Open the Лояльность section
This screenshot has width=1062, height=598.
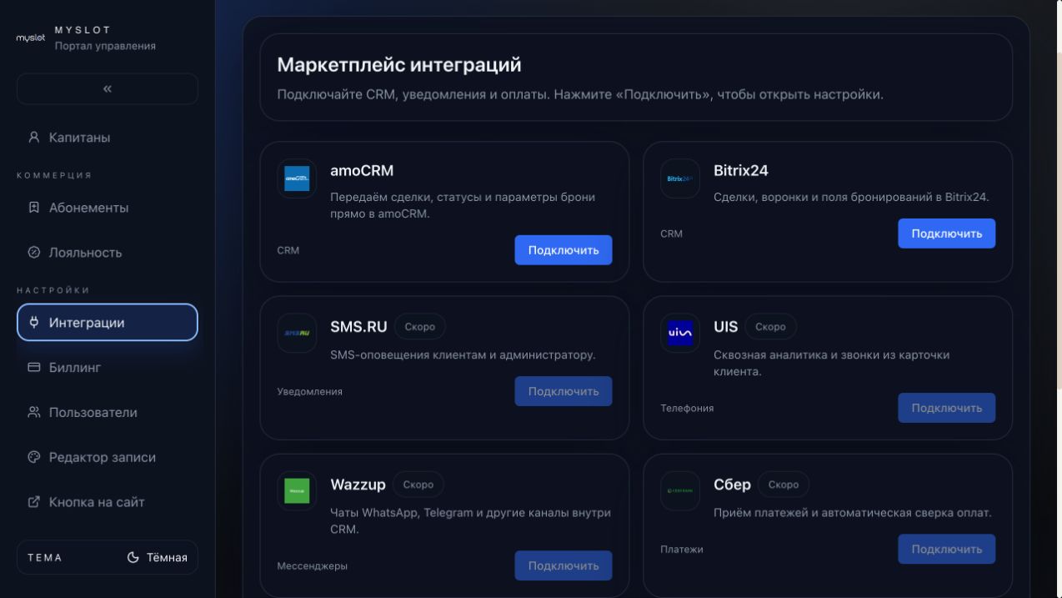click(x=108, y=253)
